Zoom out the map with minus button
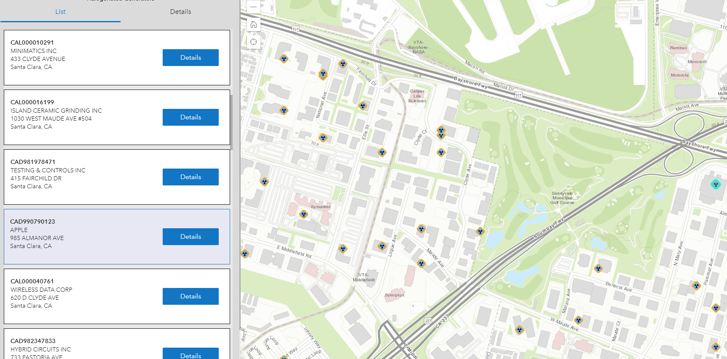The image size is (727, 359). pyautogui.click(x=253, y=7)
